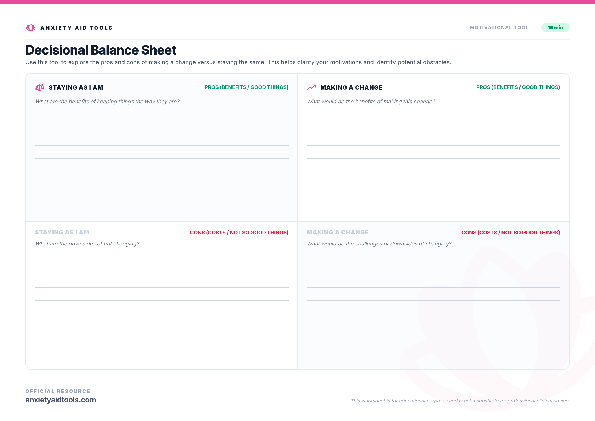Click the educational purposes disclaimer text

[x=460, y=401]
